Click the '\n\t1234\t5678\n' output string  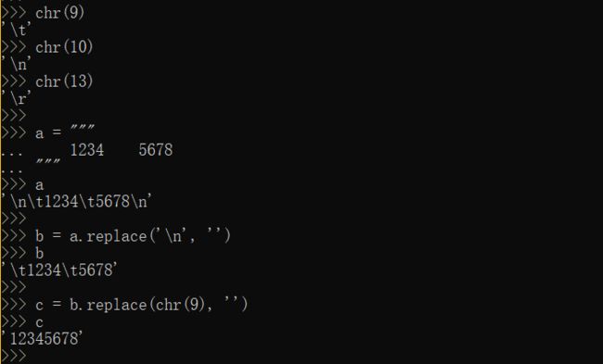coord(76,201)
